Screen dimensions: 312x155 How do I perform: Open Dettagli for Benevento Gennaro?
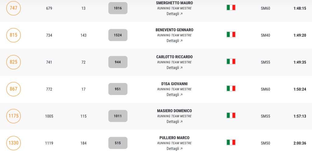pos(174,41)
